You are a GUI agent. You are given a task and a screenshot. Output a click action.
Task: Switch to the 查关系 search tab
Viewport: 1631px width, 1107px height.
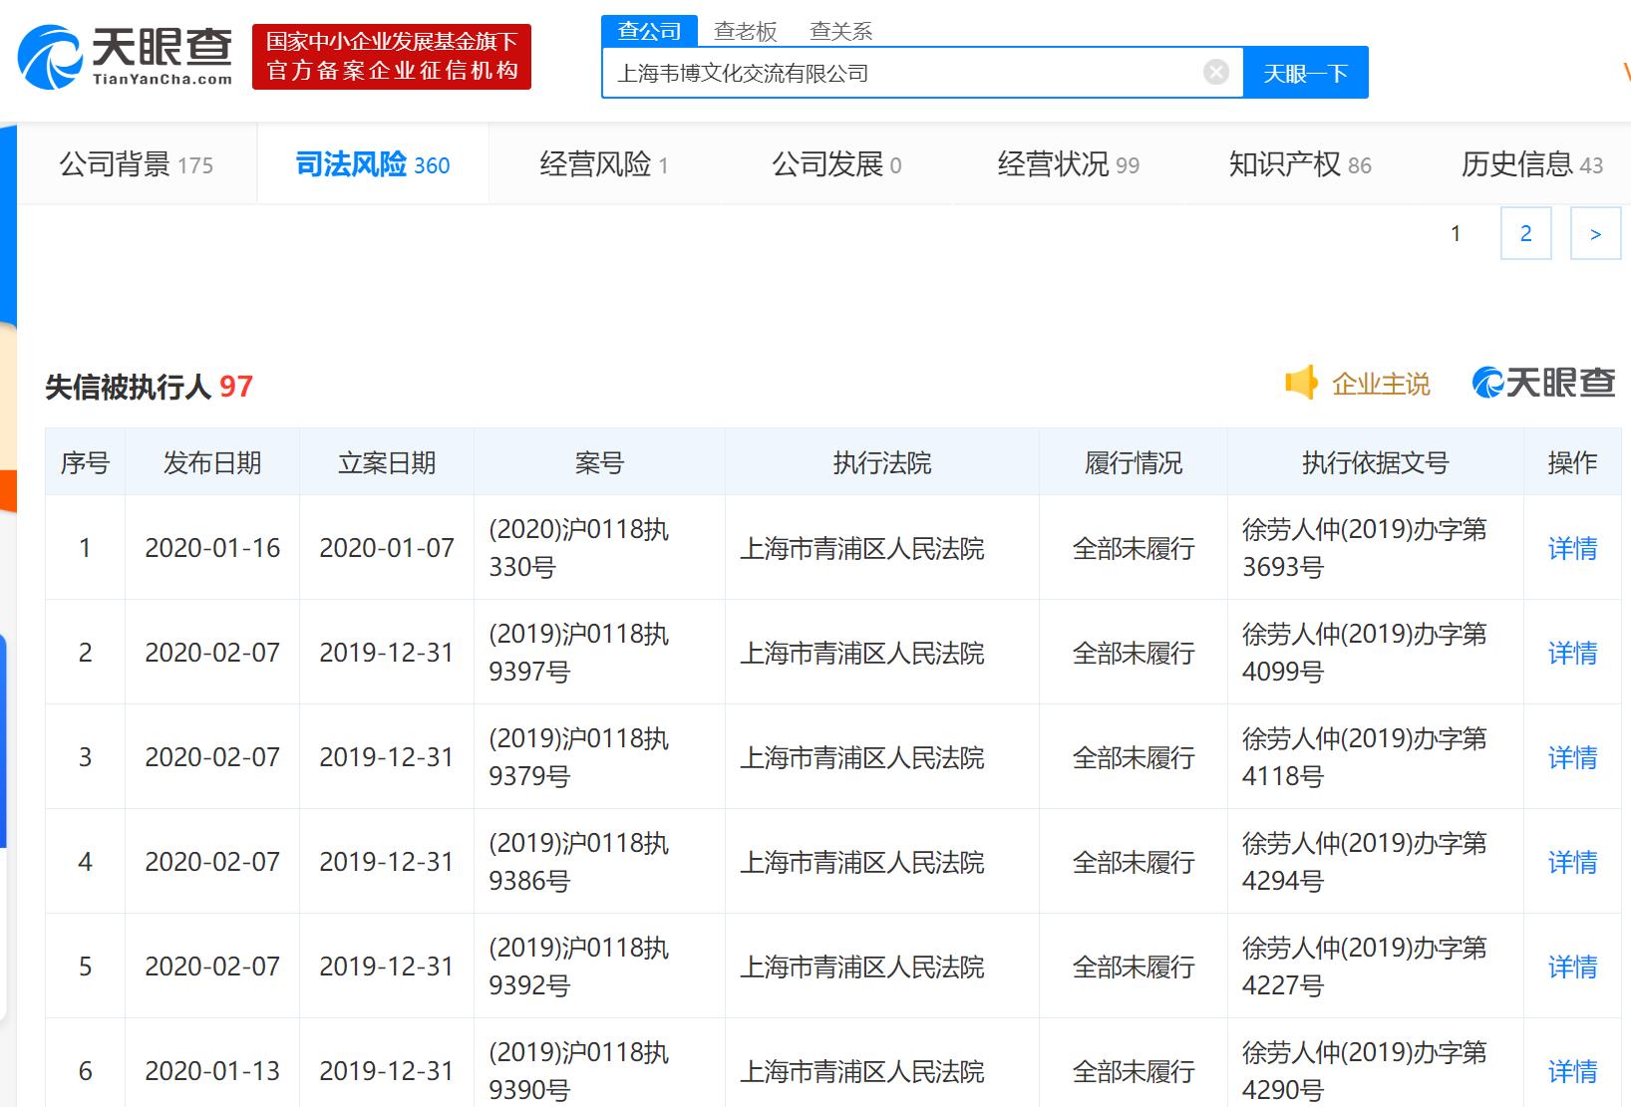coord(840,32)
